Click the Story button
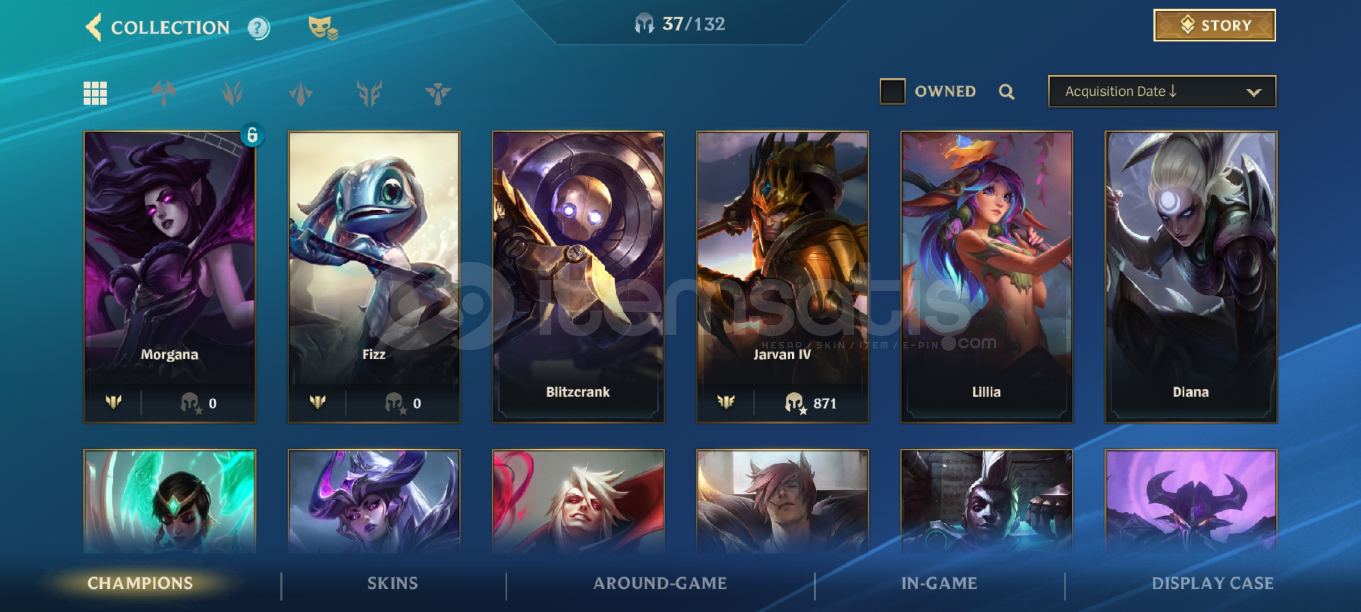The image size is (1361, 612). pyautogui.click(x=1214, y=25)
